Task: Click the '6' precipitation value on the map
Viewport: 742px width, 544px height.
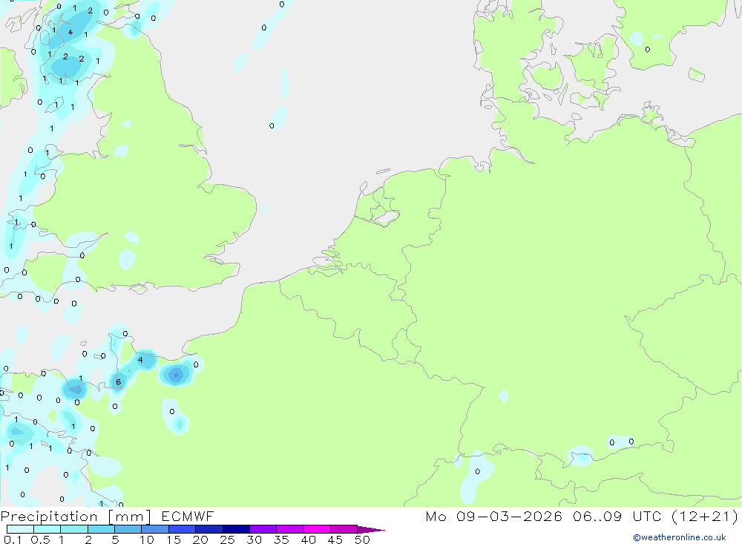Action: coord(118,382)
